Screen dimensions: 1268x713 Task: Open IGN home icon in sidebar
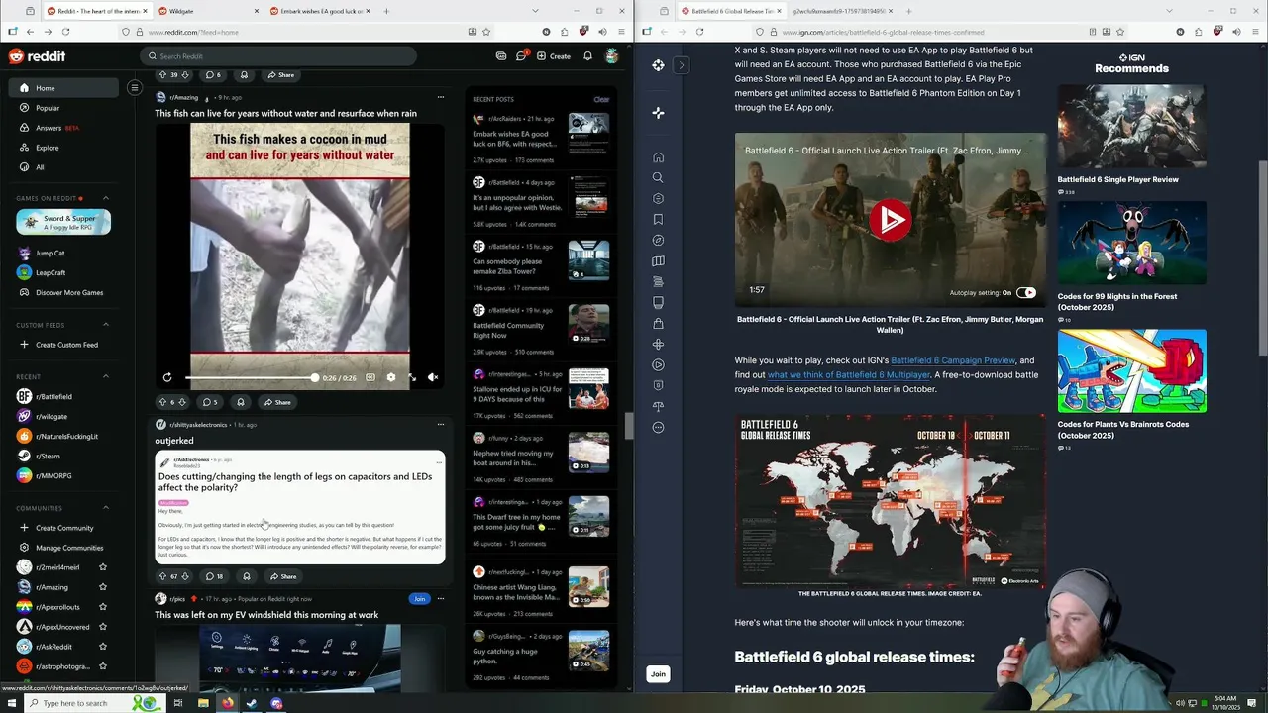[658, 157]
